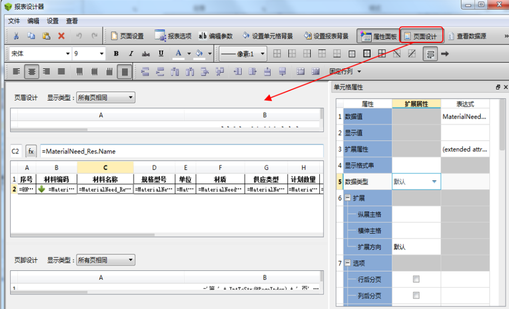Select the 表达式 column header
Image resolution: width=509 pixels, height=309 pixels.
[465, 104]
